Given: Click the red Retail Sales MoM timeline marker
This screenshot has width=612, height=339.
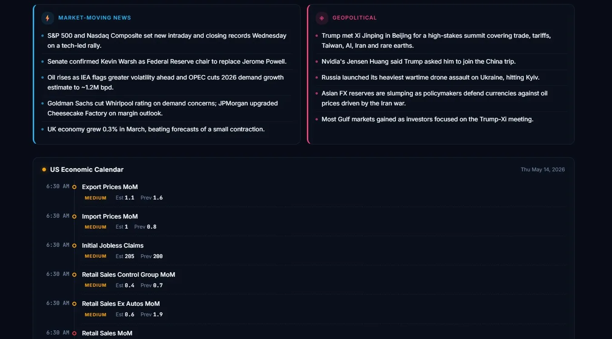Looking at the screenshot, I should (x=74, y=333).
